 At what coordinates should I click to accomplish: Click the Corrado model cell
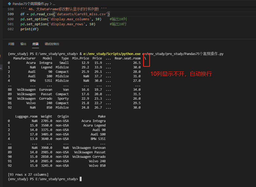coord(46,99)
